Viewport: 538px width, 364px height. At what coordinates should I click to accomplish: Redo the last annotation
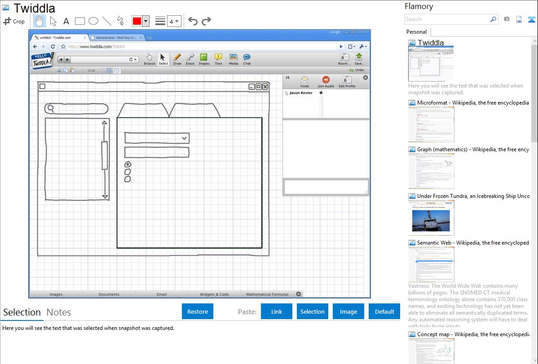[206, 21]
